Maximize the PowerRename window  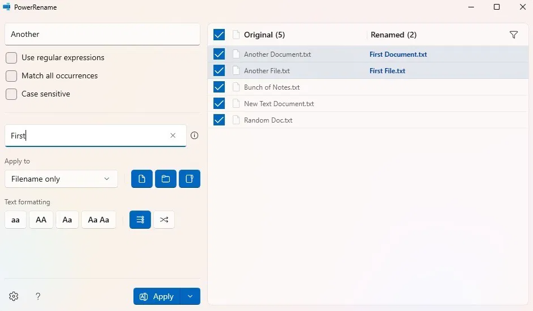tap(497, 7)
